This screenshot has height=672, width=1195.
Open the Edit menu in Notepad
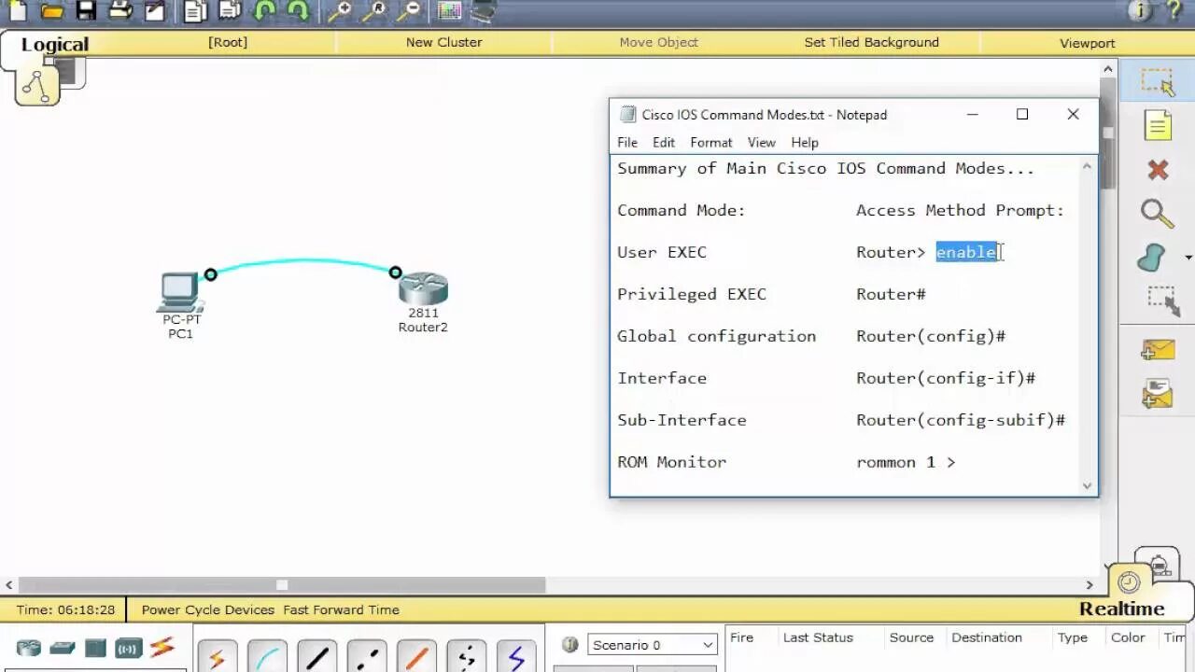pyautogui.click(x=664, y=143)
